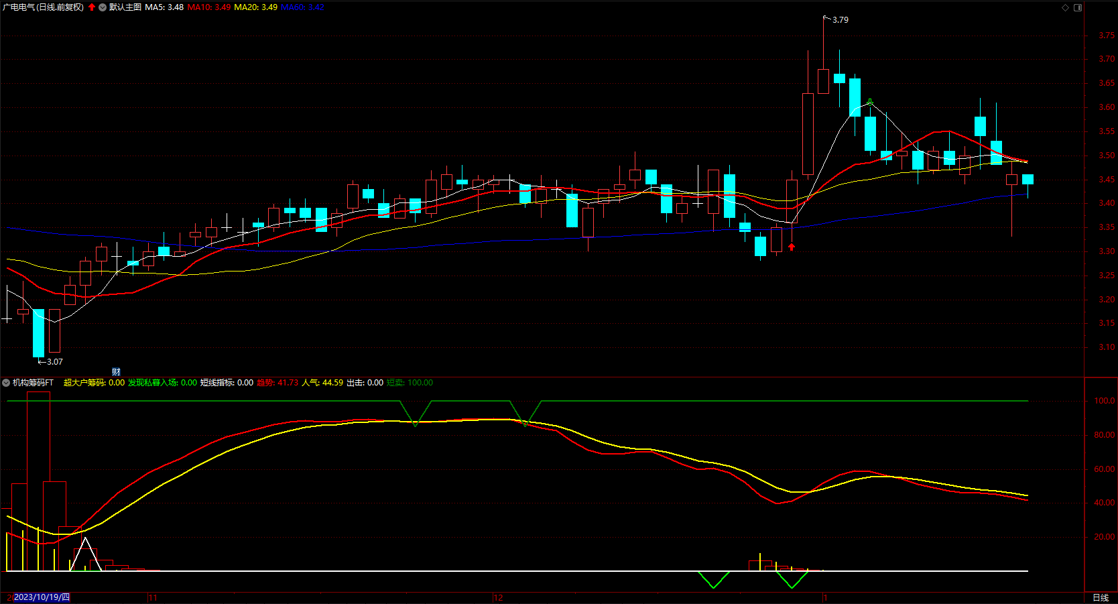Click the 默认主图 main chart label
This screenshot has height=604, width=1118.
(x=125, y=7)
